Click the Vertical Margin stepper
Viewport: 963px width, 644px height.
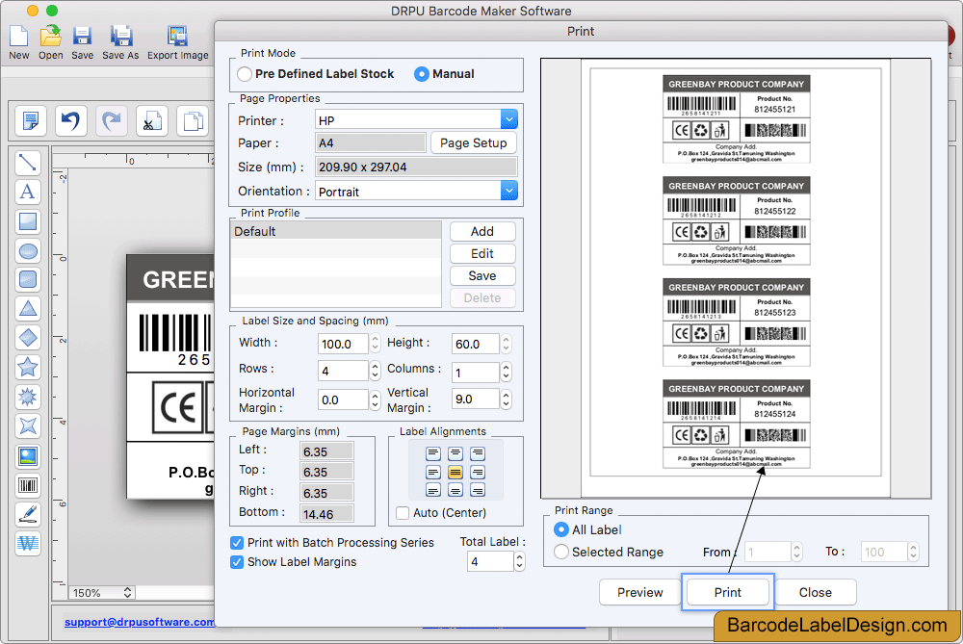[x=507, y=399]
